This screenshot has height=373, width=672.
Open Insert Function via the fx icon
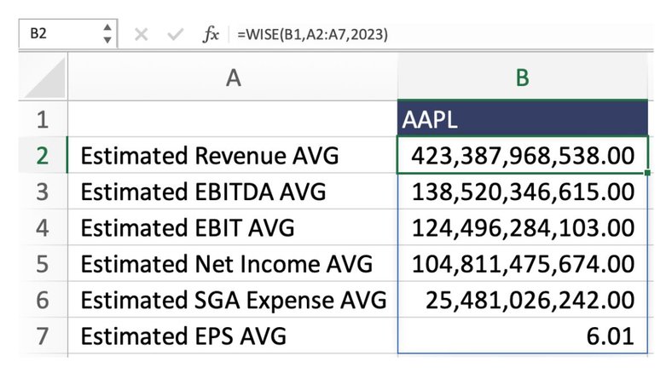[x=210, y=35]
